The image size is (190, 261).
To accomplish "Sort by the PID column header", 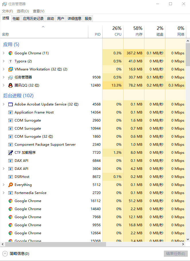I will click(x=95, y=32).
